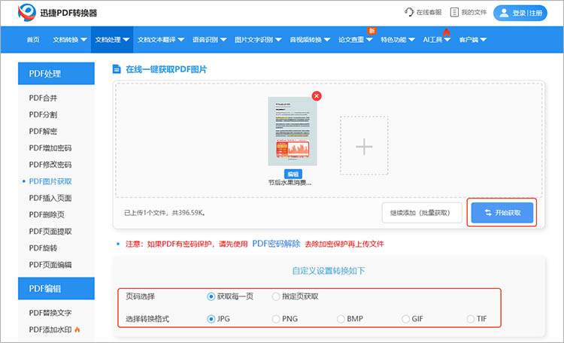The image size is (564, 343).
Task: Open PDF分割 in the sidebar
Action: point(43,114)
